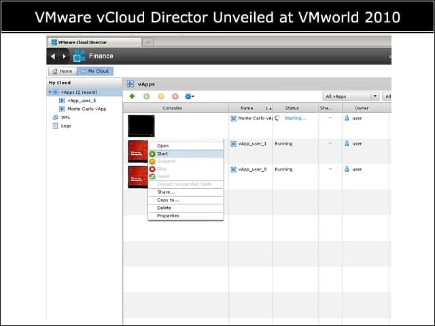Image resolution: width=435 pixels, height=326 pixels.
Task: Choose Suspend in the context menu
Action: pos(186,162)
